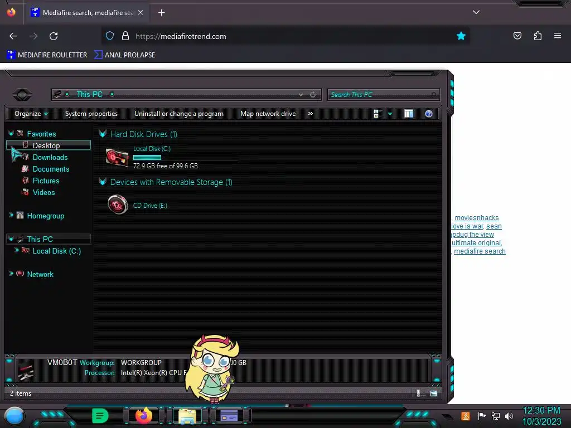The width and height of the screenshot is (571, 428).
Task: Click the browser address bar URL
Action: pyautogui.click(x=181, y=36)
